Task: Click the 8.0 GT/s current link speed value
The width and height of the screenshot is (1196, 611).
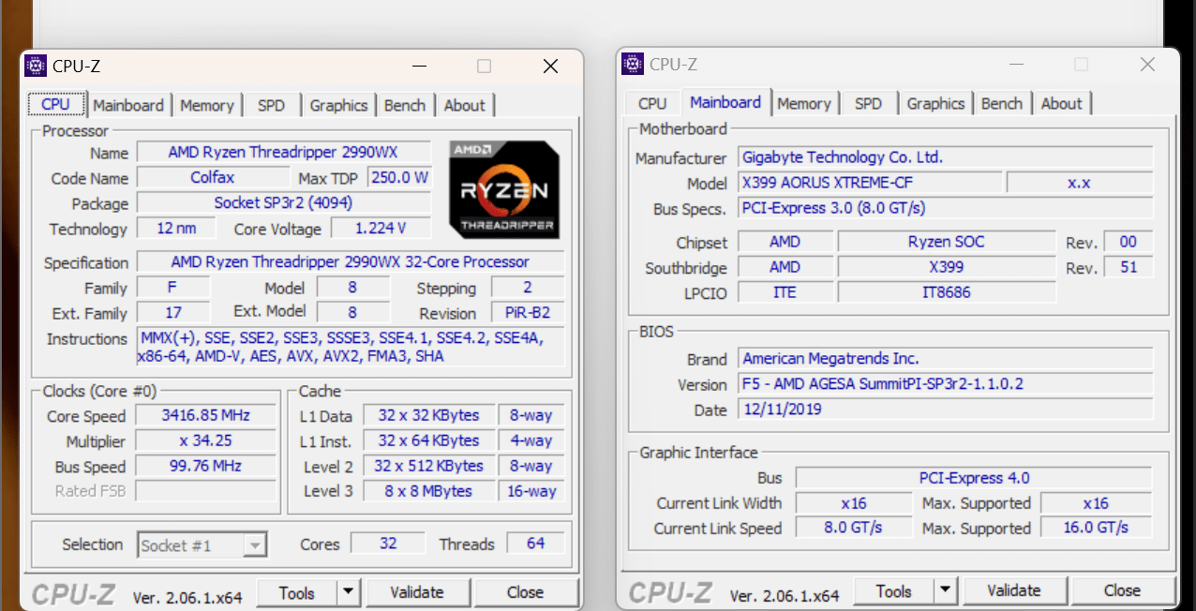Action: click(854, 528)
